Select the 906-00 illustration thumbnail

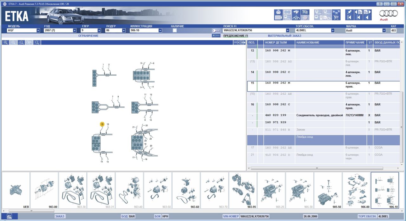(x=357, y=190)
